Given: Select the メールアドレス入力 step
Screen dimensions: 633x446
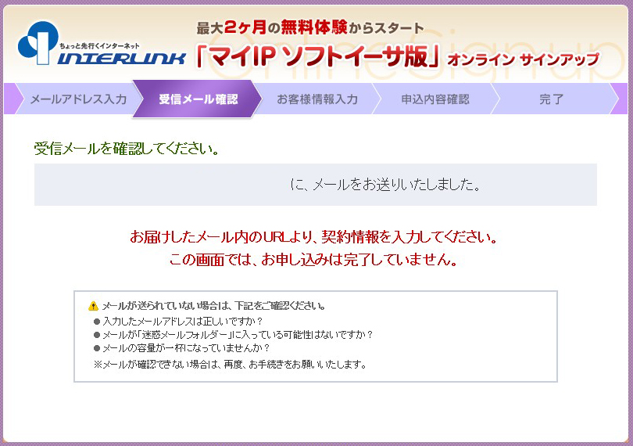Looking at the screenshot, I should (x=77, y=99).
